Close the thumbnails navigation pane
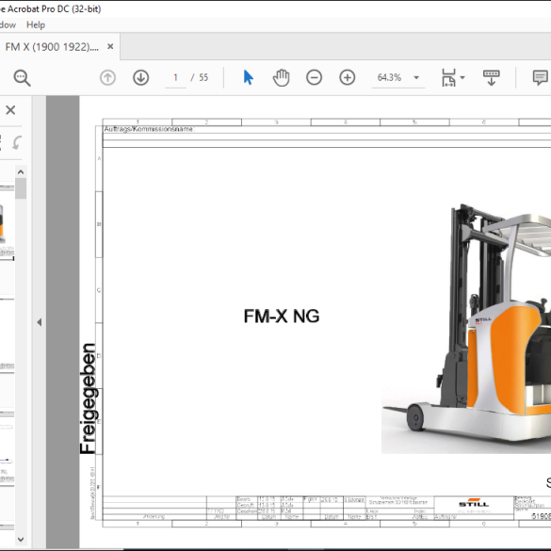 click(x=10, y=110)
